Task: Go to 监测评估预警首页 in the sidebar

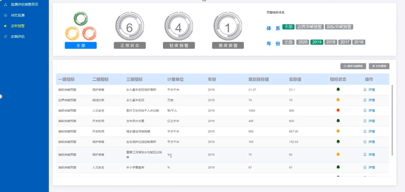Action: (24, 5)
